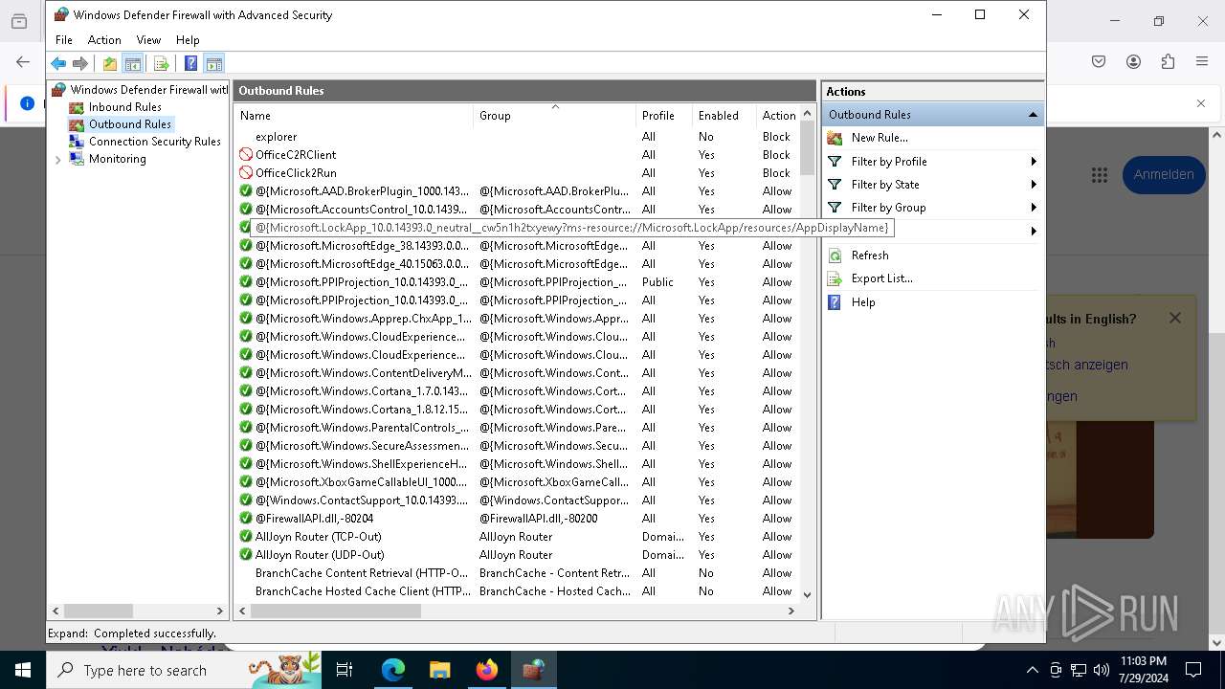Click the Windows Start button
This screenshot has width=1225, height=689.
pos(23,670)
